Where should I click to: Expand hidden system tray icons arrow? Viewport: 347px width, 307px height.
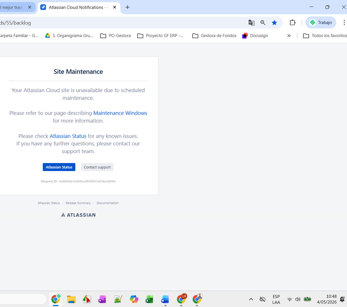pyautogui.click(x=251, y=299)
